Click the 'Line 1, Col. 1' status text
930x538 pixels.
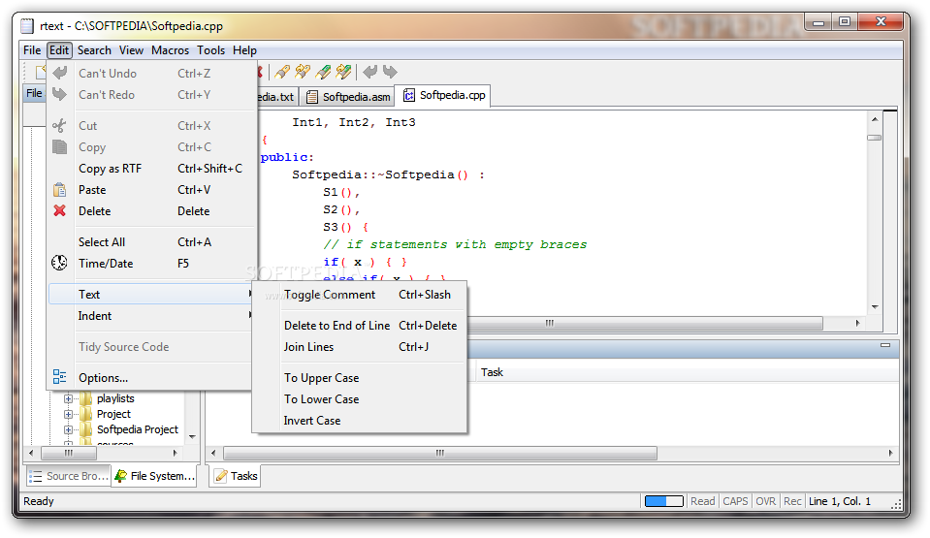point(839,501)
